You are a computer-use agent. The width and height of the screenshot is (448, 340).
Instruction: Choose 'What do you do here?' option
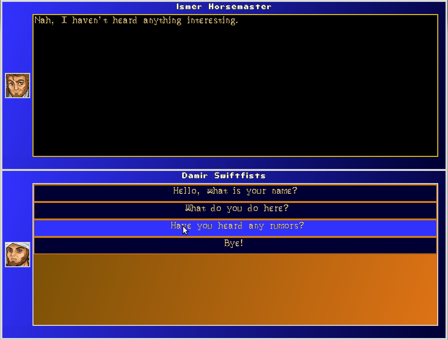(x=235, y=211)
